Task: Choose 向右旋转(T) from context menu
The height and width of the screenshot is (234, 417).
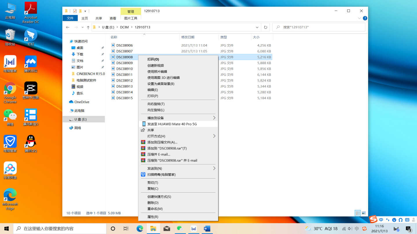Action: 178,104
